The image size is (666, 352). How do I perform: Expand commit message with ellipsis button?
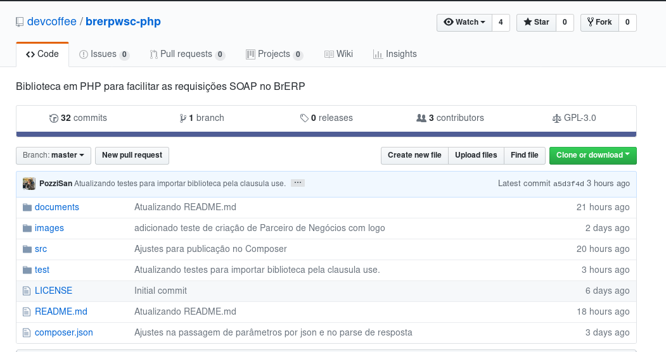[x=298, y=183]
